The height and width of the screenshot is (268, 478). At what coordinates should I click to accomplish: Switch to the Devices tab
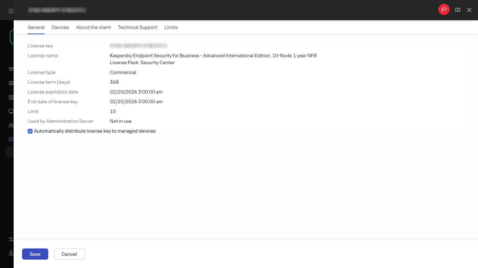coord(60,27)
